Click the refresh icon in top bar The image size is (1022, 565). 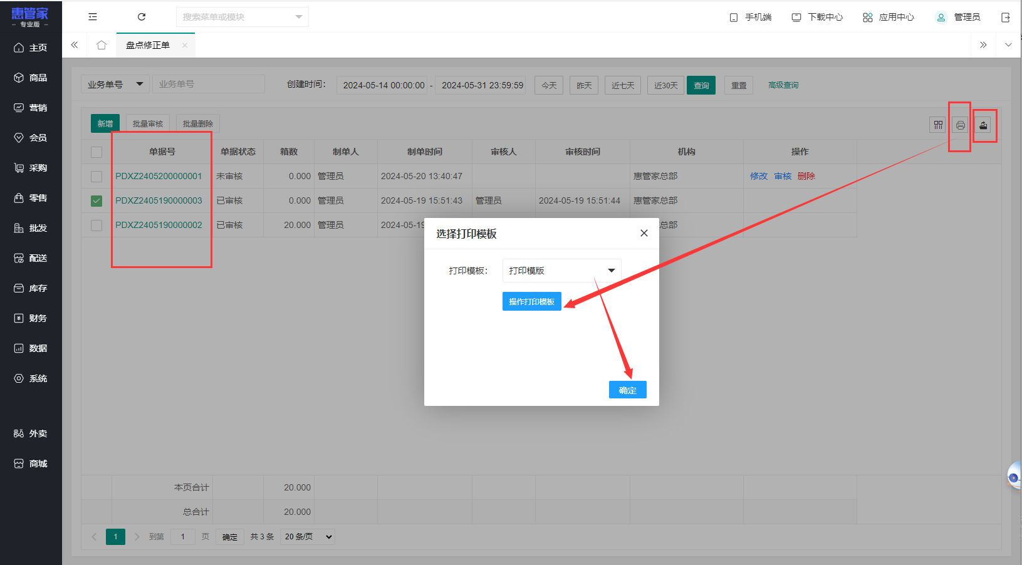pos(142,17)
